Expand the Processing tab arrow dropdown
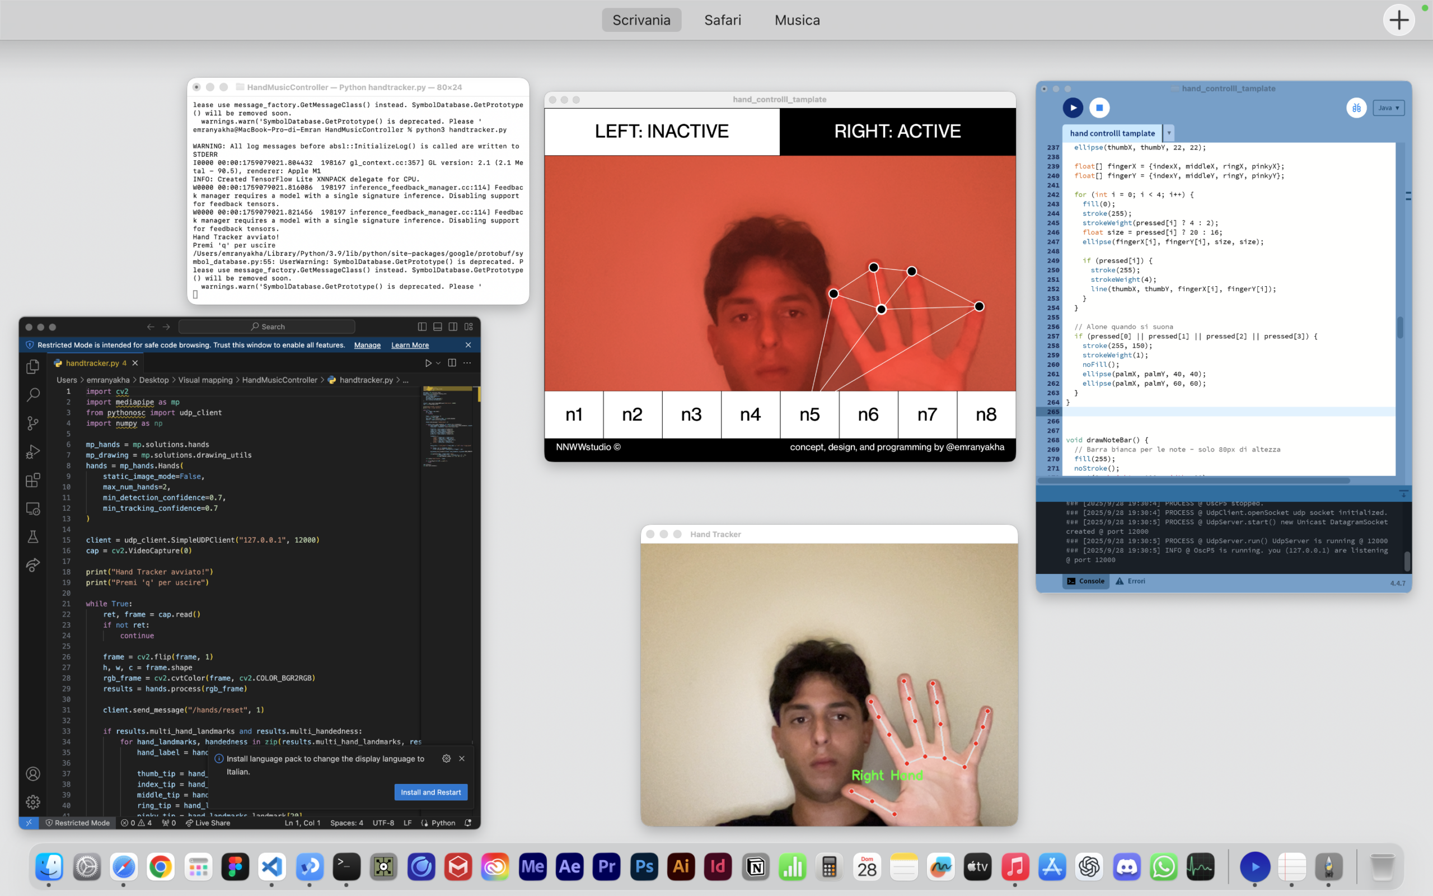This screenshot has height=896, width=1433. (1169, 133)
